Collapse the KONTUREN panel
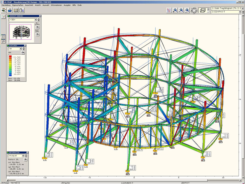The image size is (245, 184). click(x=25, y=45)
